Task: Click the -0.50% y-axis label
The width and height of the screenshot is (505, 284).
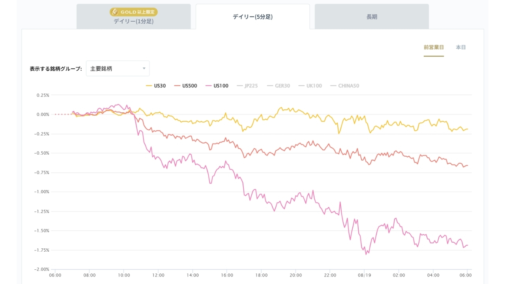Action: 42,153
